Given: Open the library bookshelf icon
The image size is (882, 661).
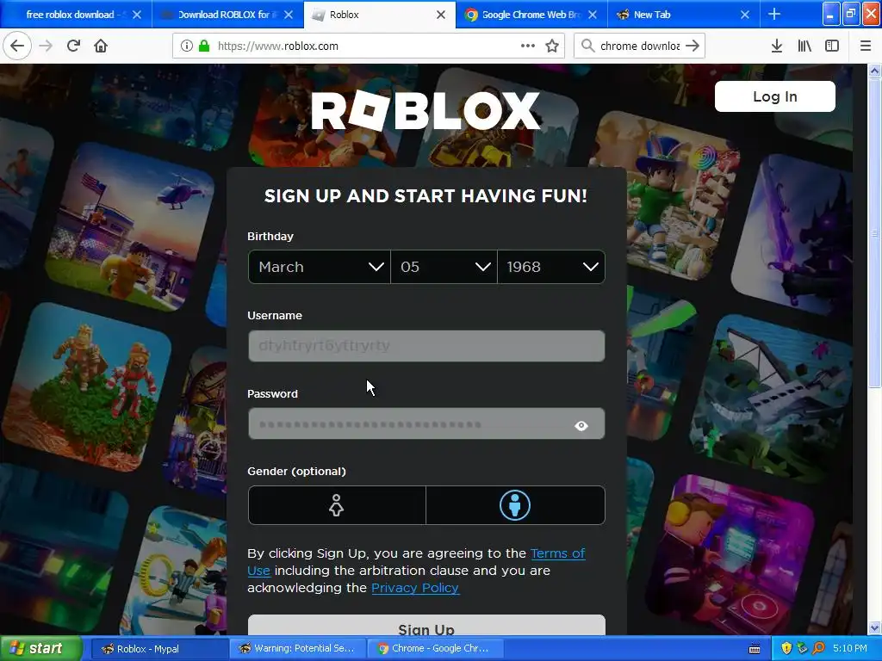Looking at the screenshot, I should tap(804, 46).
